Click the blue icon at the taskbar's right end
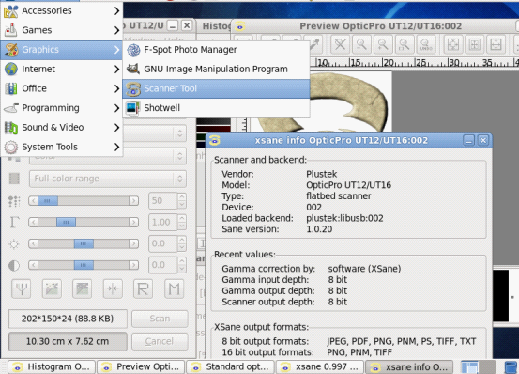 (511, 367)
